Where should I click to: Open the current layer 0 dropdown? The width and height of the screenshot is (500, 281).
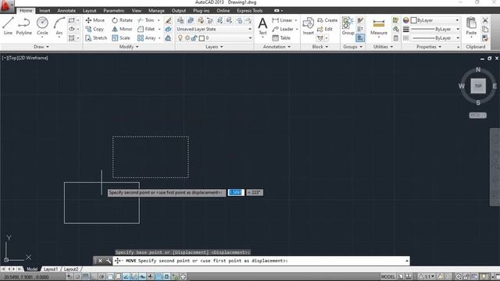250,38
